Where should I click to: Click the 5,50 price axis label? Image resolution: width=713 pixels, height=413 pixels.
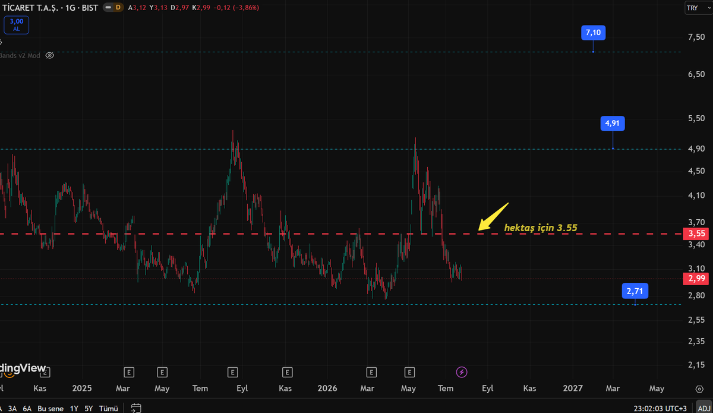696,119
